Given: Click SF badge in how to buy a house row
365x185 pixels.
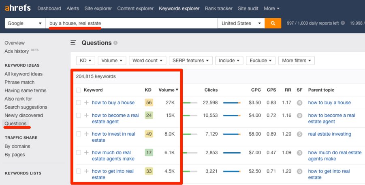Looking at the screenshot, I should click(299, 103).
